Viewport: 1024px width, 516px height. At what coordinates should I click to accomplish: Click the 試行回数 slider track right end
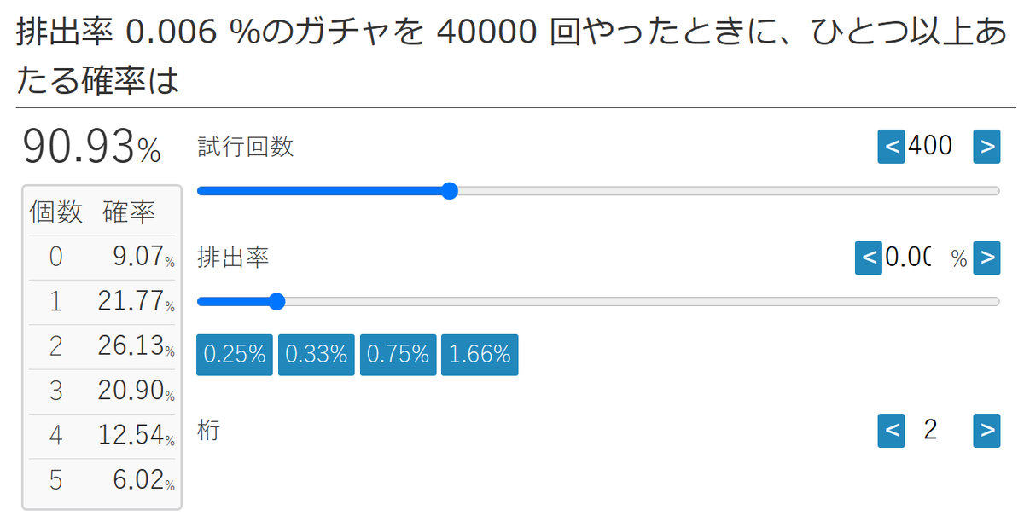click(995, 190)
